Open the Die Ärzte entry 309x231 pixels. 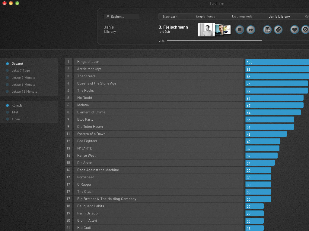158,163
